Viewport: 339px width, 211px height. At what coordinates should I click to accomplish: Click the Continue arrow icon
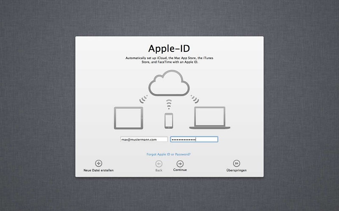point(180,164)
